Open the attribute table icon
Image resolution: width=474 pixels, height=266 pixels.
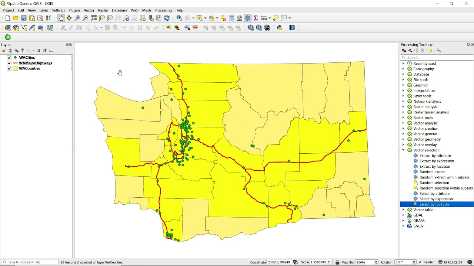(x=231, y=18)
